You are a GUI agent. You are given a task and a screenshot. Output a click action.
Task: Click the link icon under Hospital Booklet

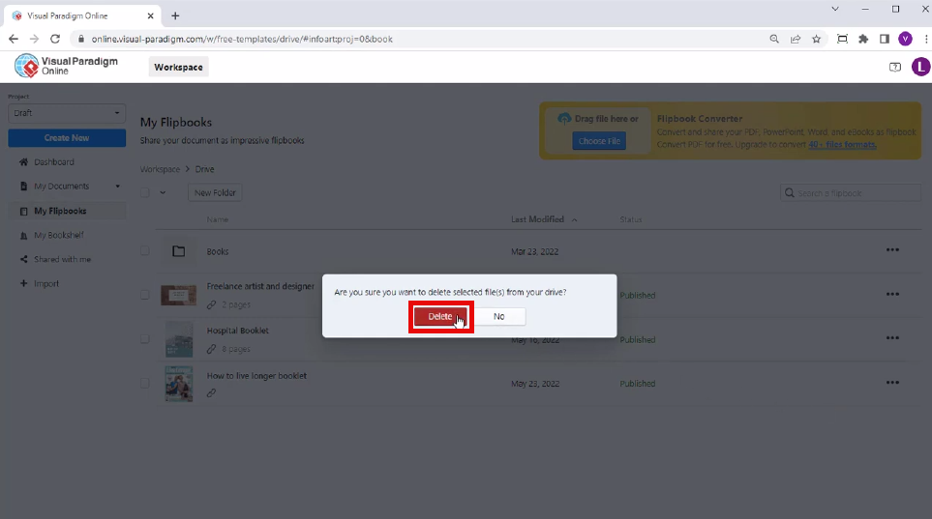click(x=212, y=349)
